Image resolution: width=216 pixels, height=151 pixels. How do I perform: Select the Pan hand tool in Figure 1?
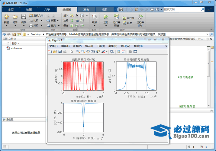pyautogui.click(x=88, y=52)
